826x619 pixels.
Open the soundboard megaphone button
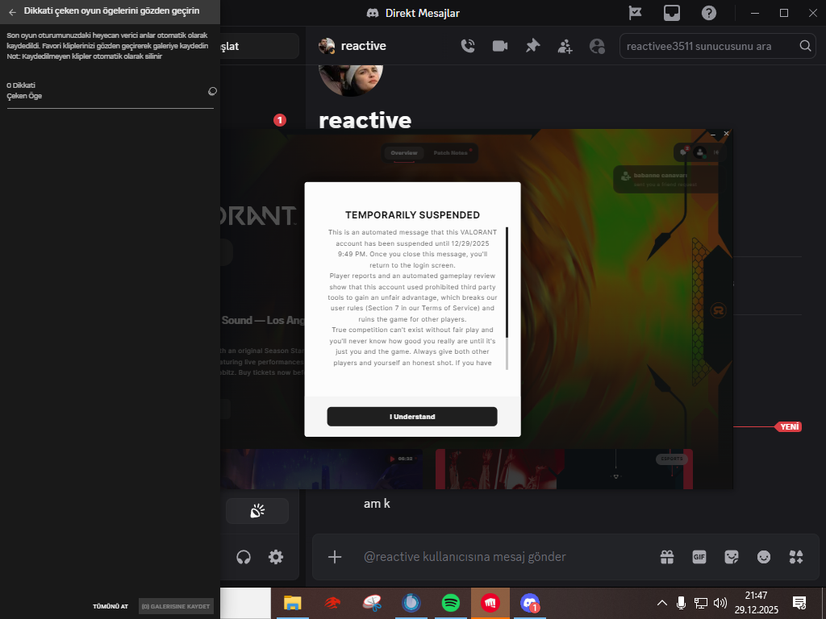coord(257,510)
